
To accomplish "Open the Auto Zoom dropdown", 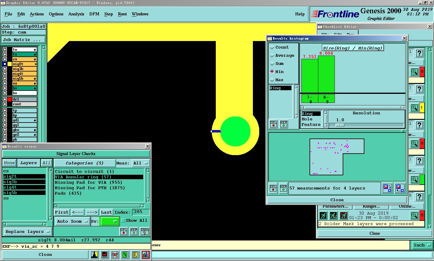I will click(x=72, y=221).
